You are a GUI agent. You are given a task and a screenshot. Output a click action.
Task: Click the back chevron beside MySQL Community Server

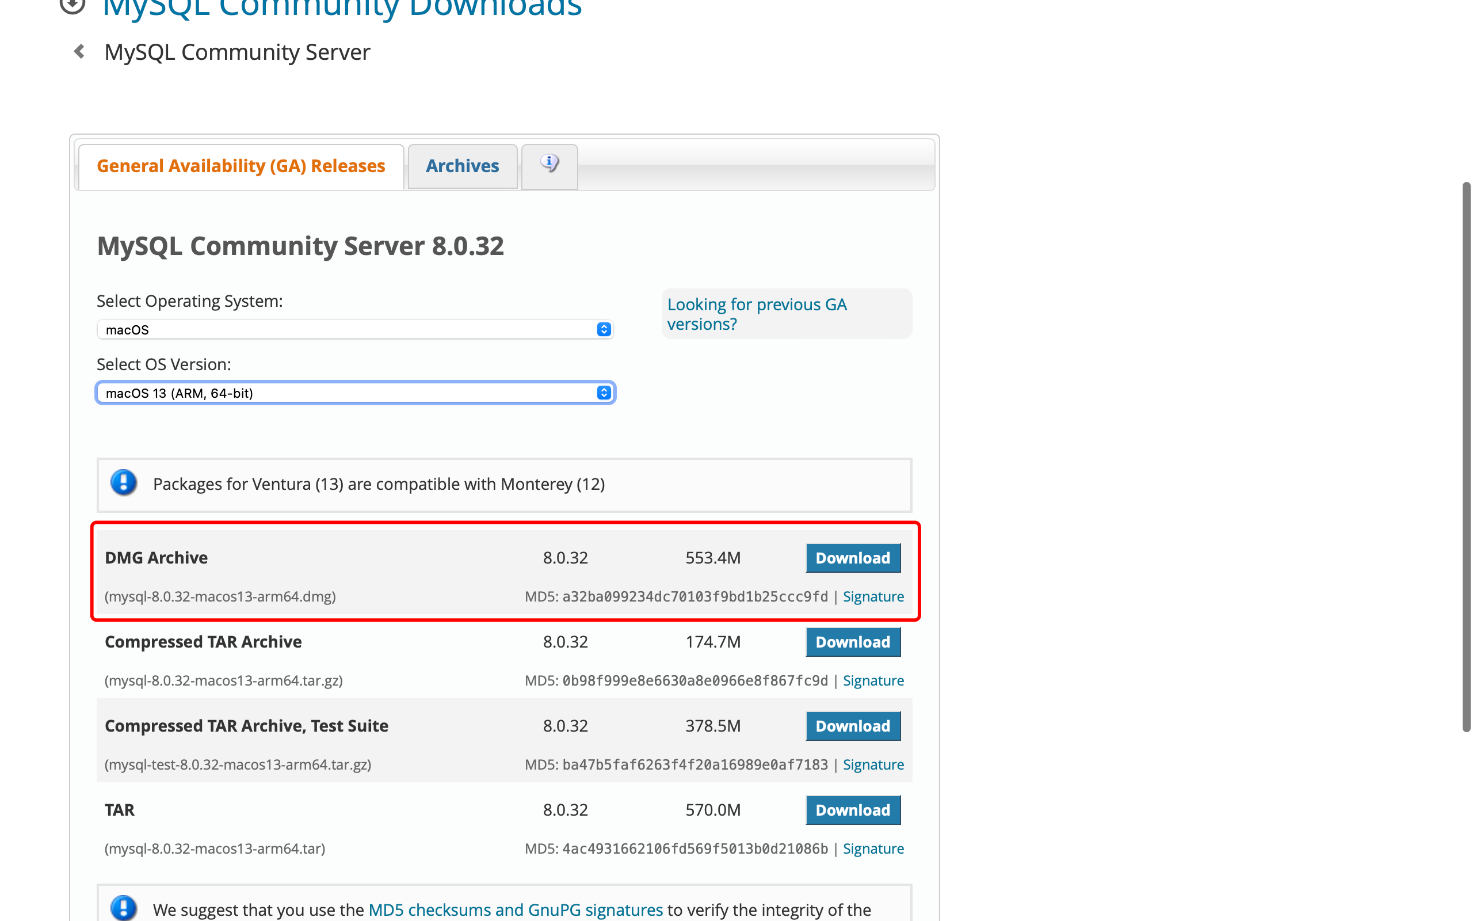pos(79,52)
